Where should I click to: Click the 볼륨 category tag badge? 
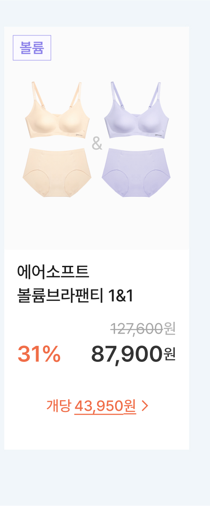coord(32,48)
